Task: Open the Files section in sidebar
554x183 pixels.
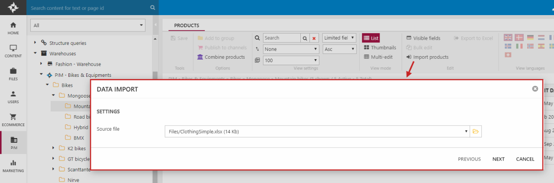Action: pos(13,74)
